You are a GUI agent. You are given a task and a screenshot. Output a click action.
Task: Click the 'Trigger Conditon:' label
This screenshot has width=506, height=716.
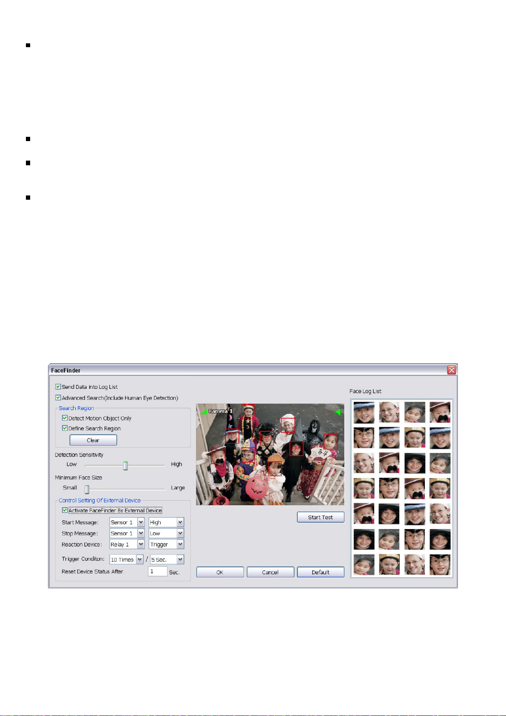click(x=83, y=559)
